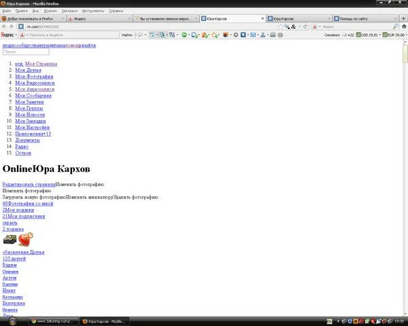The width and height of the screenshot is (408, 326).
Task: Click the user figure icon in Yandex bar
Action: (x=262, y=35)
